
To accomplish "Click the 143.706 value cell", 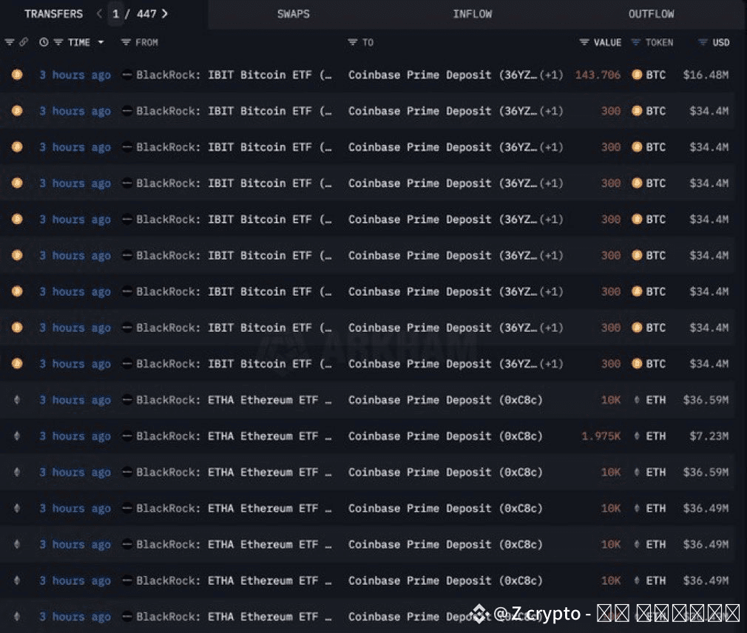I will [598, 75].
